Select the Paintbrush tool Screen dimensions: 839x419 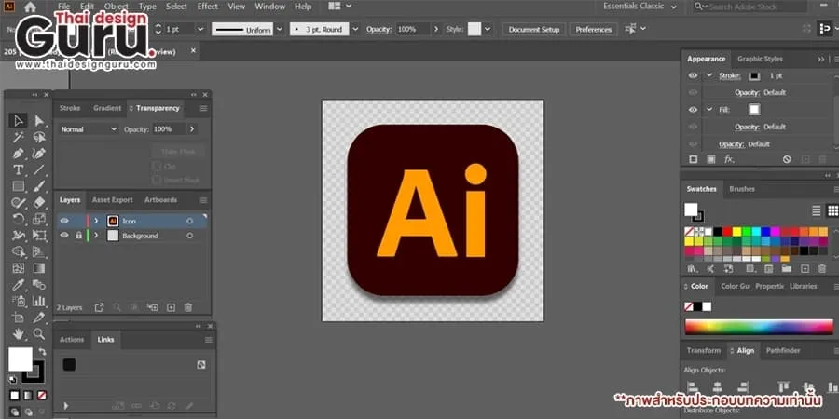39,186
